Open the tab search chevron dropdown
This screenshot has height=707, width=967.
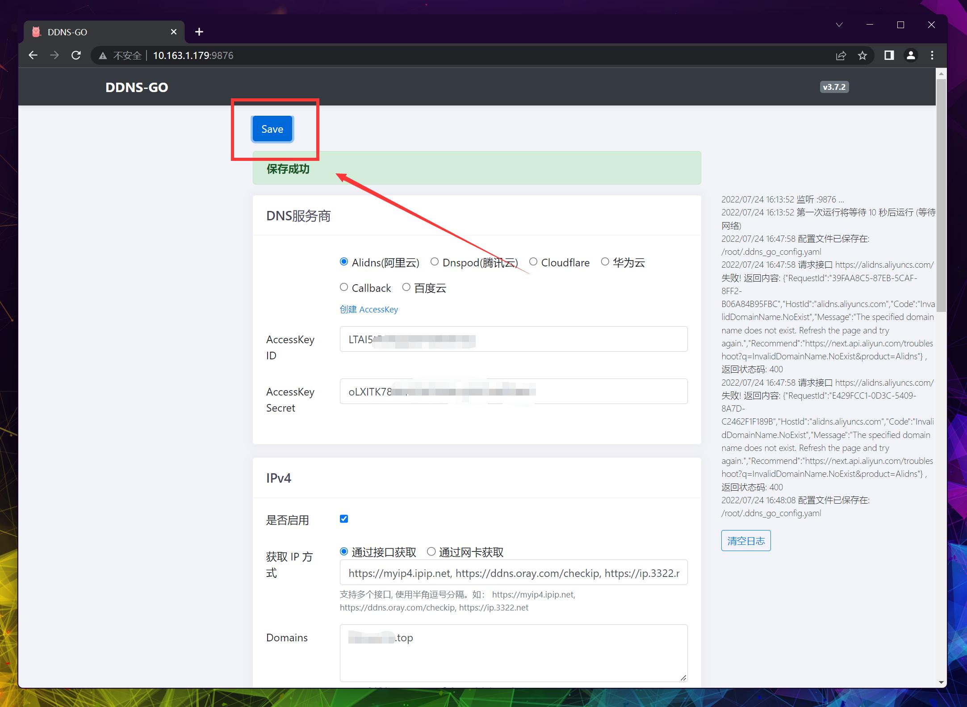click(839, 25)
